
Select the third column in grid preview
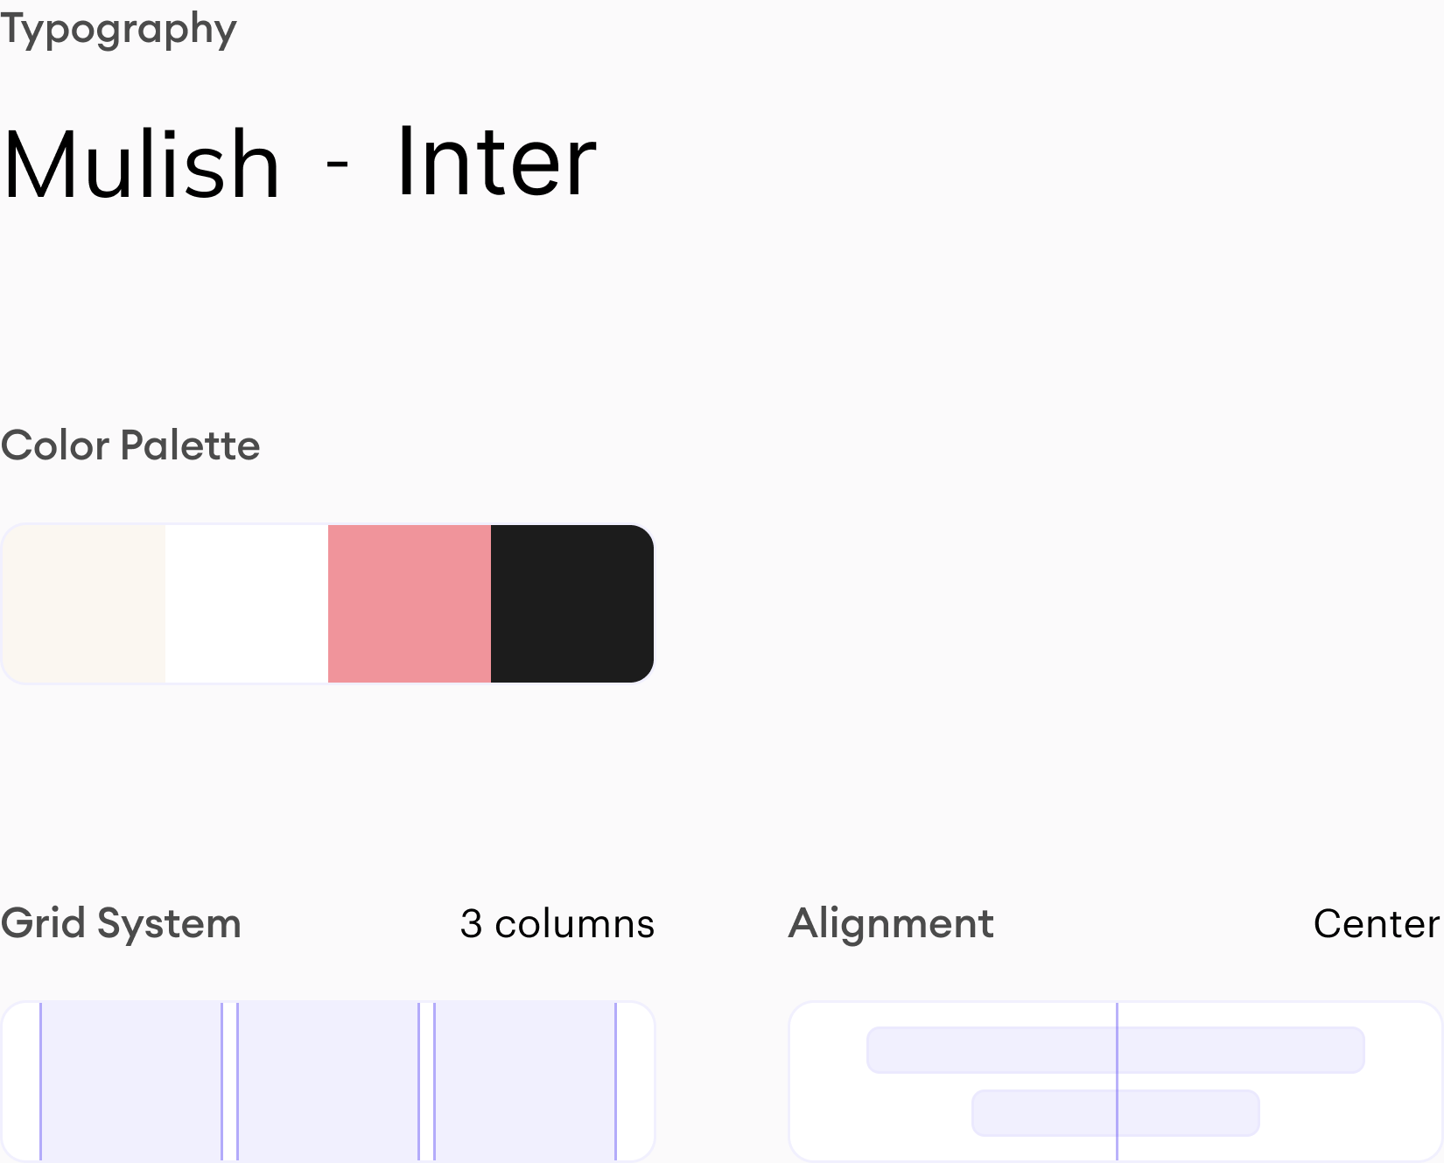point(525,1082)
